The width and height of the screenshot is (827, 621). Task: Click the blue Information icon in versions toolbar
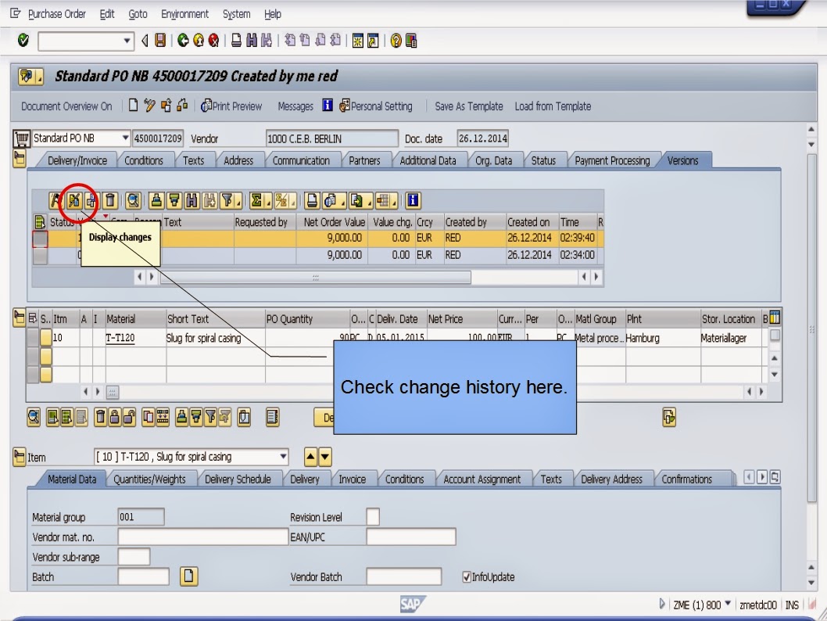click(x=413, y=200)
